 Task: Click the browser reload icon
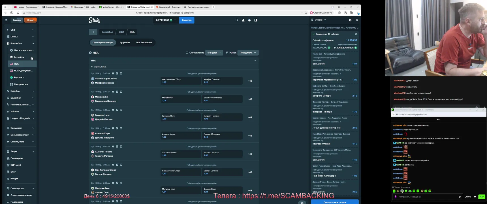point(18,13)
